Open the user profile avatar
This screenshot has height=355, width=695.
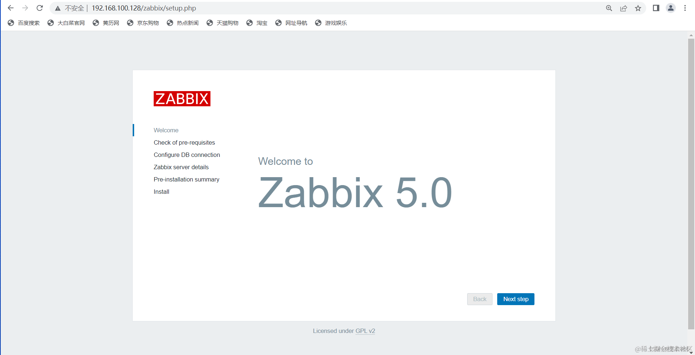click(671, 8)
